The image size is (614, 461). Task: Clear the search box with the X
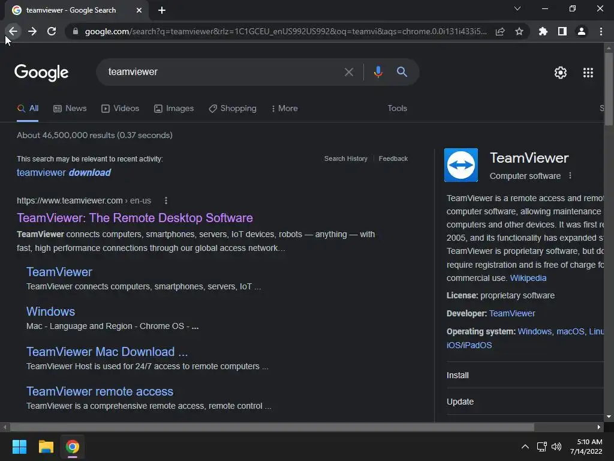pos(349,72)
